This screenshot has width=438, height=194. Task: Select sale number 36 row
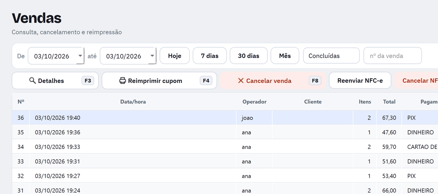click(225, 118)
